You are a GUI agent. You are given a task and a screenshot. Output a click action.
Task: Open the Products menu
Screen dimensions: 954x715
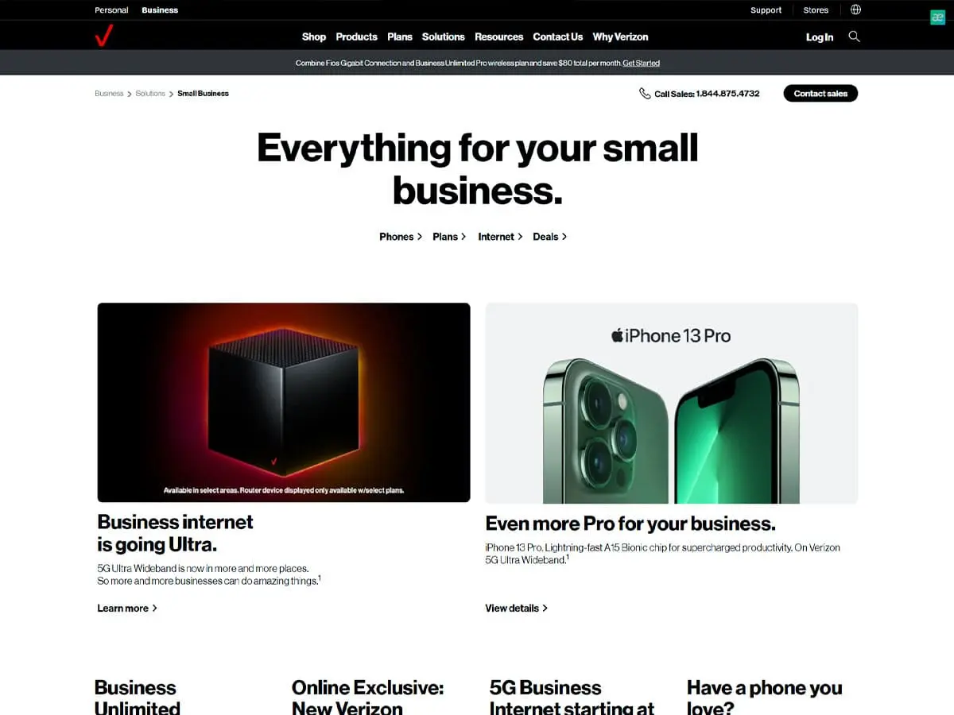click(356, 37)
